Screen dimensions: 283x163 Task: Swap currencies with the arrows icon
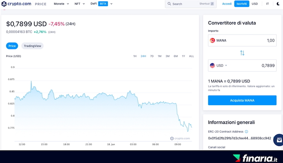pyautogui.click(x=242, y=53)
